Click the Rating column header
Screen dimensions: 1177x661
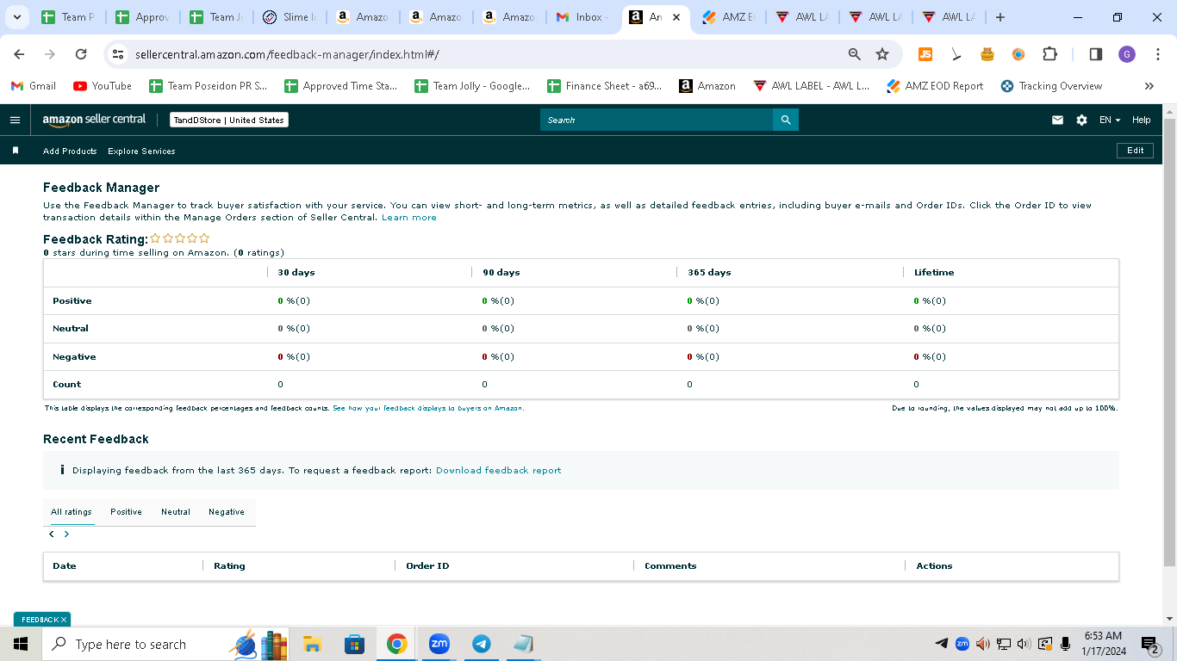point(229,566)
